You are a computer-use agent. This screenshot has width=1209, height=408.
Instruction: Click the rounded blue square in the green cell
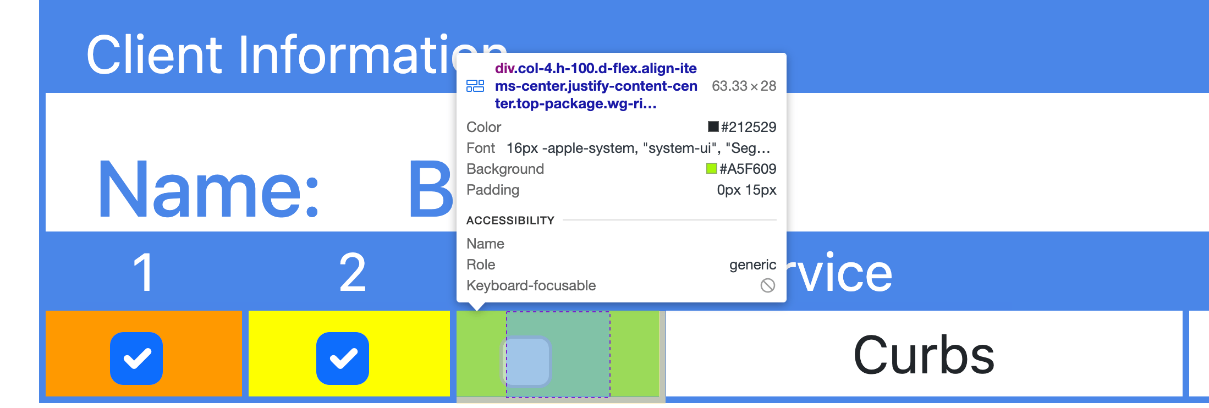point(526,361)
